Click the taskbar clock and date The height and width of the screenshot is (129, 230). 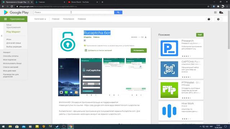tap(218, 126)
